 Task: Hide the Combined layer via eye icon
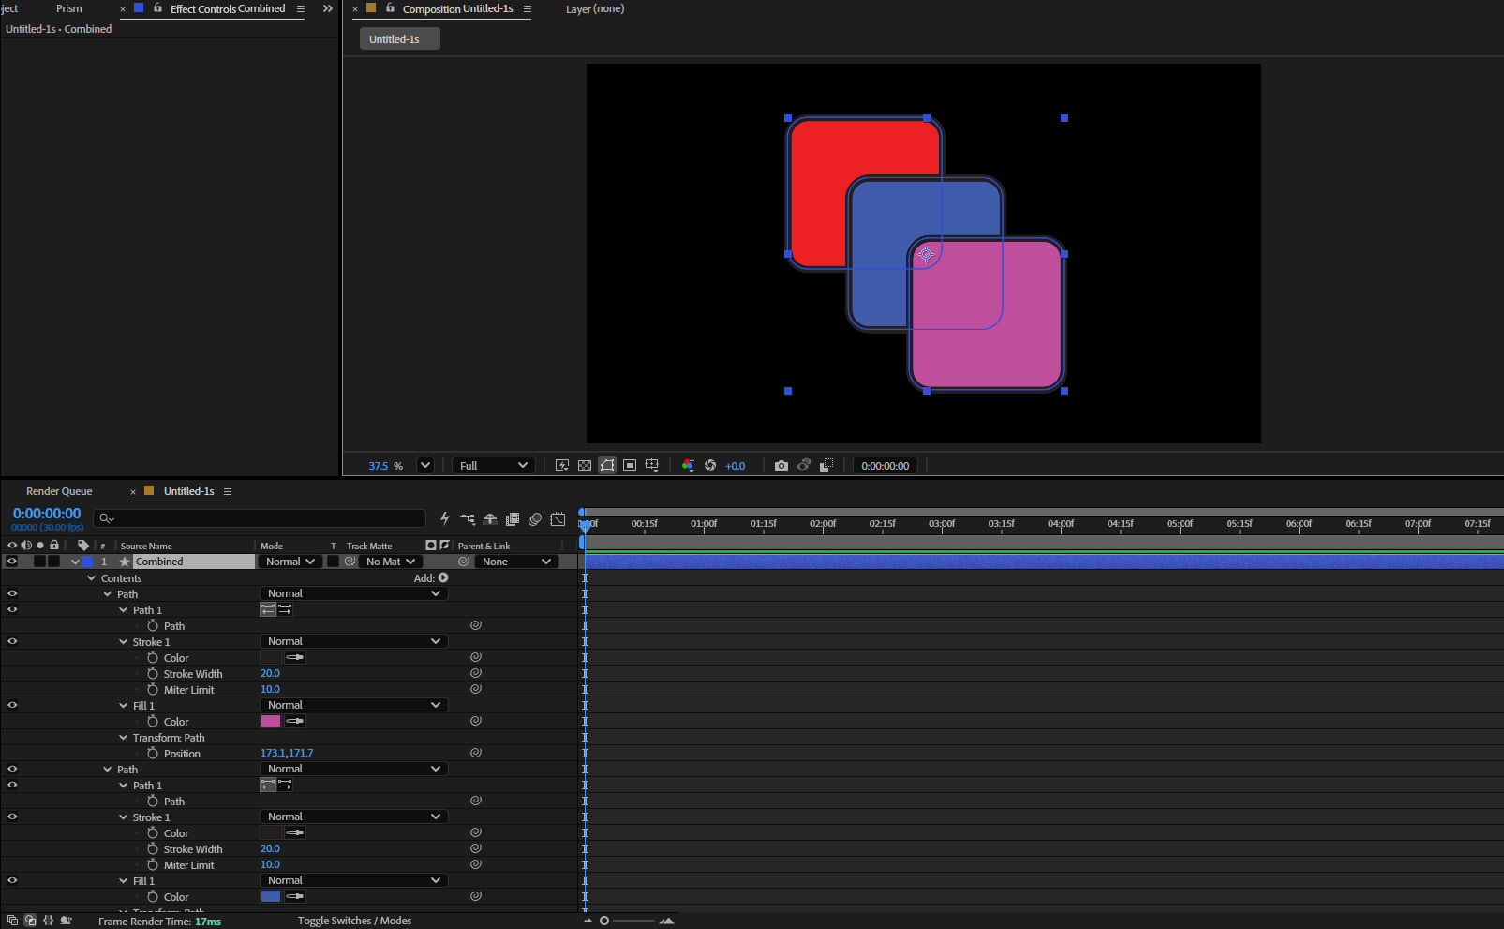click(12, 562)
